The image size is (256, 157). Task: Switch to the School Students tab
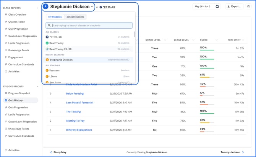tap(75, 17)
